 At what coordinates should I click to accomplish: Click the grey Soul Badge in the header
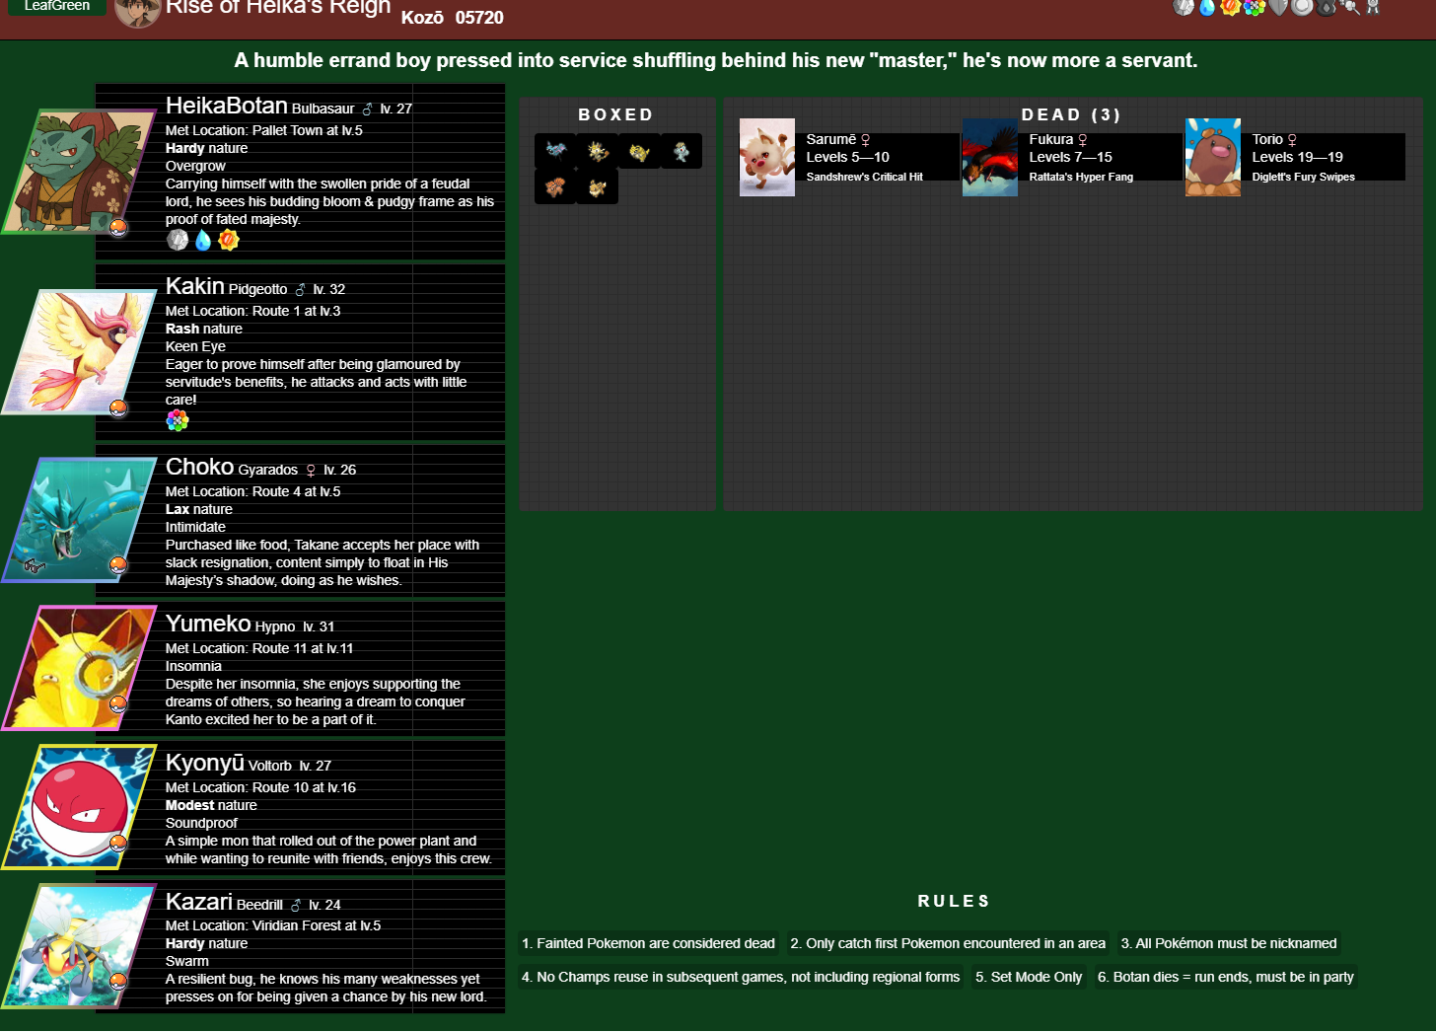click(x=1278, y=7)
